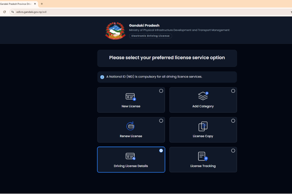The image size is (292, 194).
Task: Select the Add Category radio button
Action: [233, 91]
